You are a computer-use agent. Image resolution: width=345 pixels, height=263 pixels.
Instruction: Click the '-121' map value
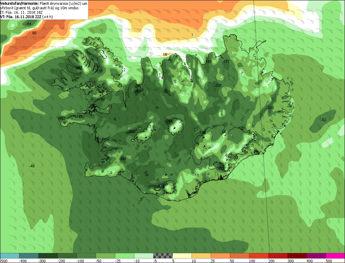click(241, 128)
